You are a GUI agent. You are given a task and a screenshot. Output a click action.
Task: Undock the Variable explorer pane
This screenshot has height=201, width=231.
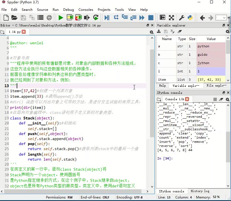pos(224,25)
